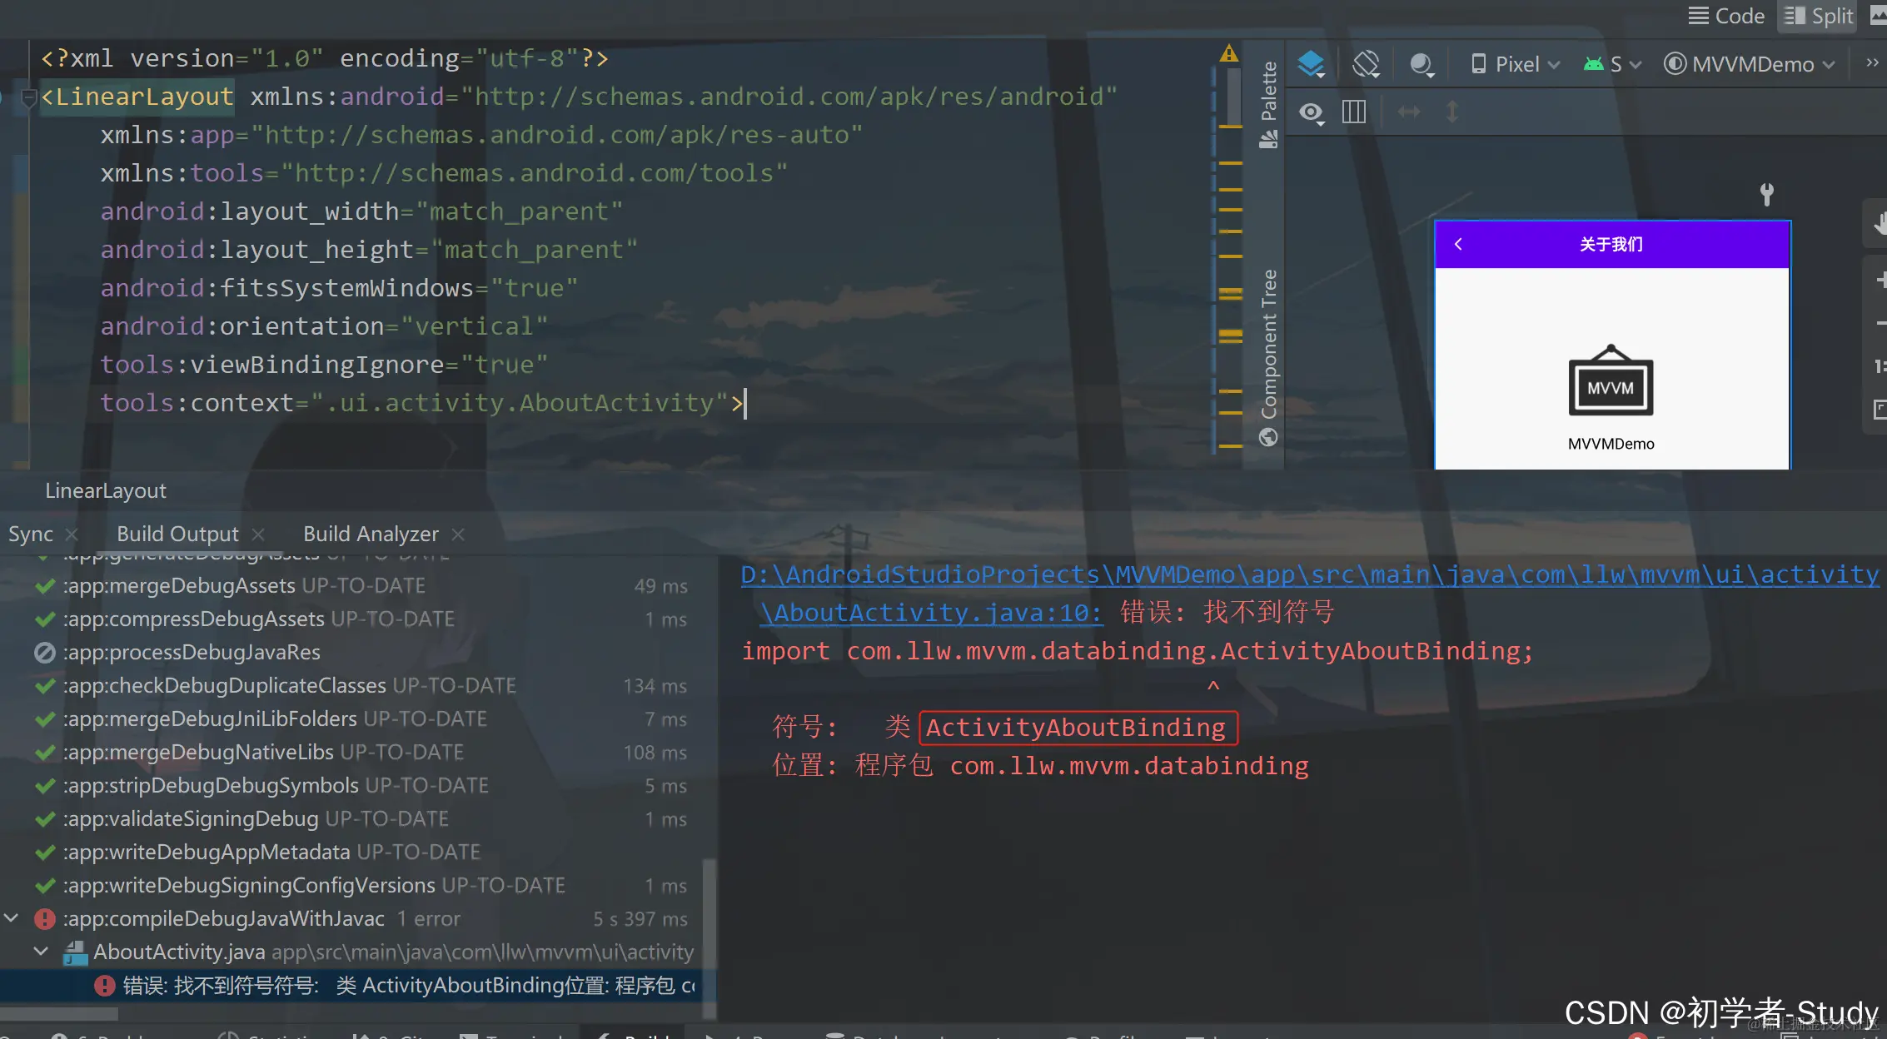The height and width of the screenshot is (1039, 1887).
Task: Click the skipped icon beside processDebugJavaRes
Action: pos(44,653)
